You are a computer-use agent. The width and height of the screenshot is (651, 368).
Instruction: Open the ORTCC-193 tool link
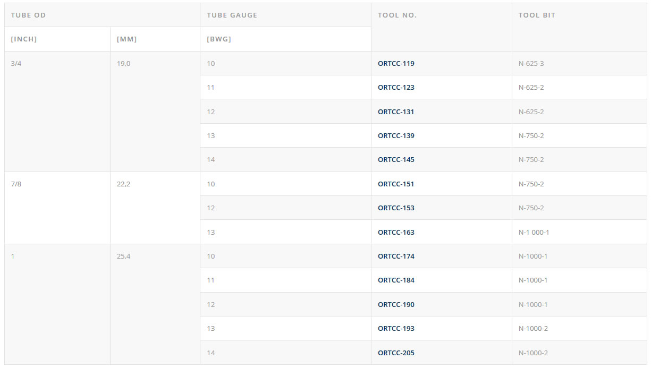[396, 329]
